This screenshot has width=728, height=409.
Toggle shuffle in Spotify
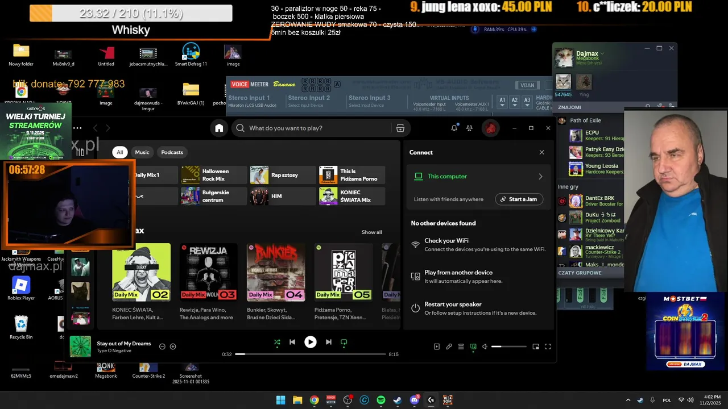pyautogui.click(x=277, y=342)
